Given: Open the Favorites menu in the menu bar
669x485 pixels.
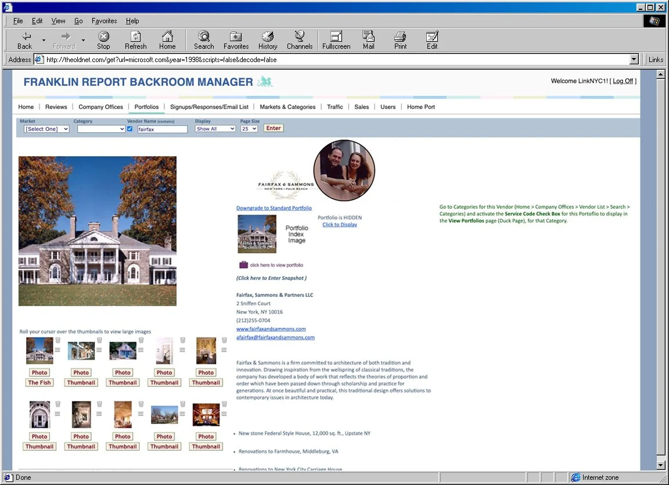Looking at the screenshot, I should coord(104,20).
